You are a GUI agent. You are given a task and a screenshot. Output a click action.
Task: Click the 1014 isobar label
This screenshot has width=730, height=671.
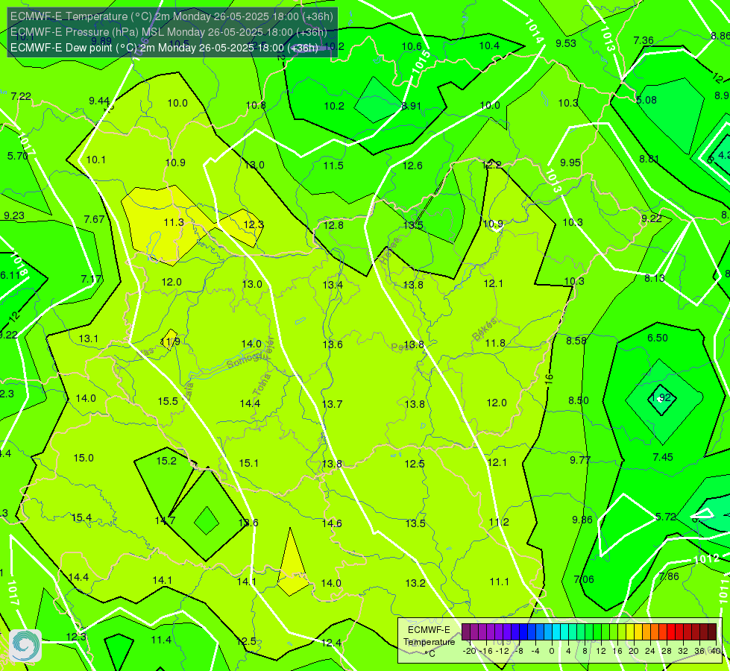point(534,31)
